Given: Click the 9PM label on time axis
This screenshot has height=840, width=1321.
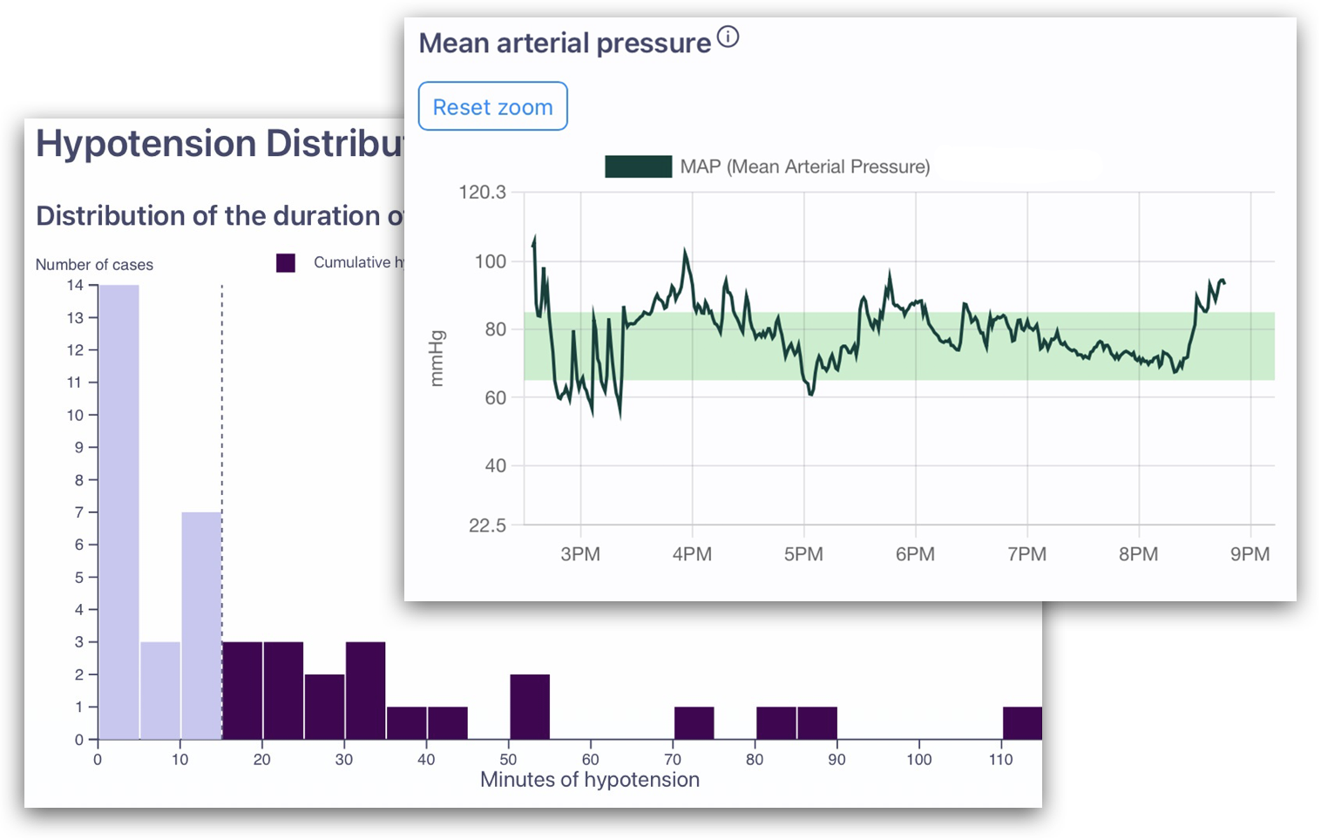Looking at the screenshot, I should click(1250, 554).
